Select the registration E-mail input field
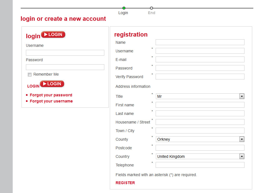Screen dimensions: 258x193 point(200,60)
